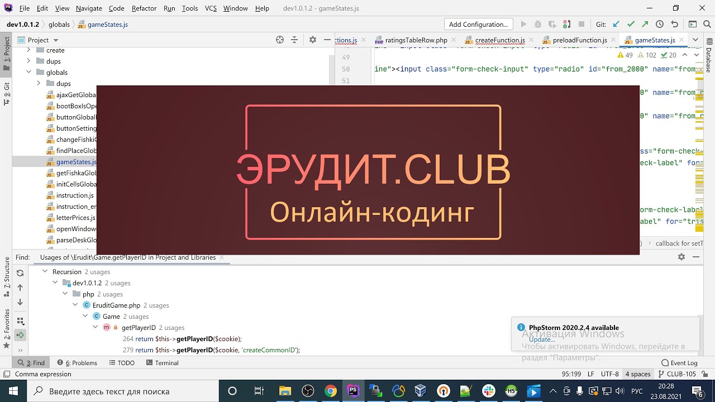Screen dimensions: 715x402
Task: Switch to the ratingsTableRow.php tab
Action: point(416,40)
